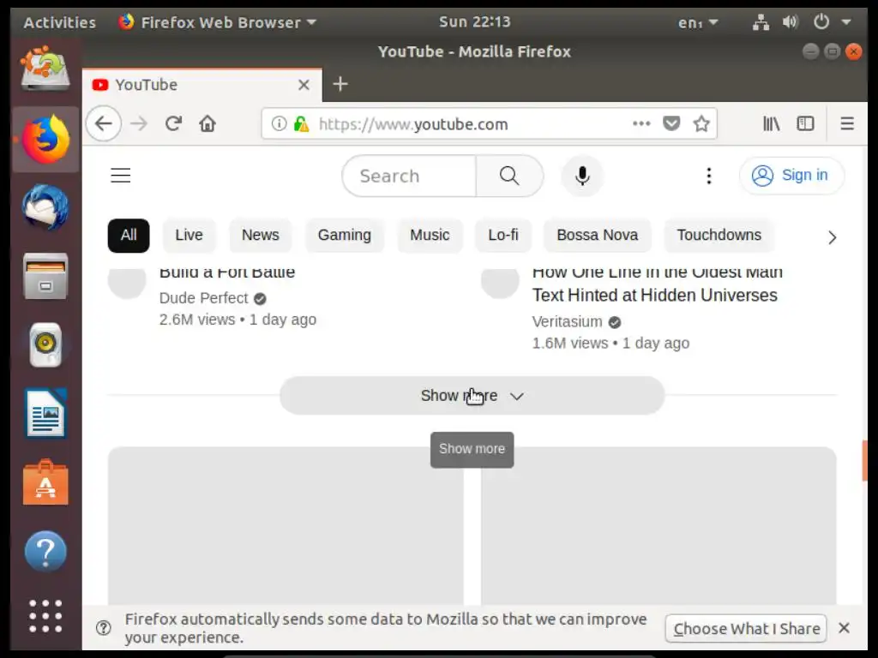Show site information icon in address bar
Image resolution: width=878 pixels, height=658 pixels.
279,123
